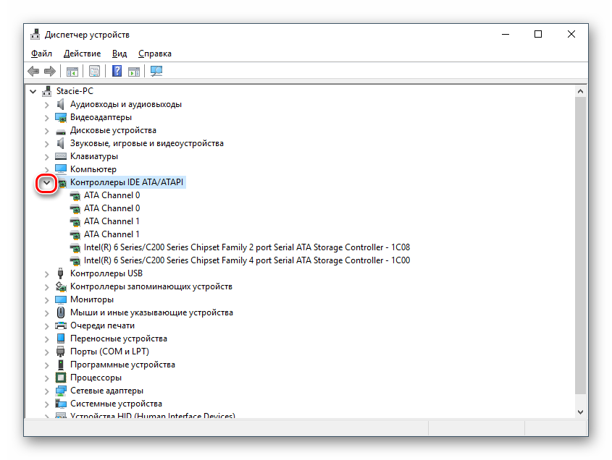Click the Программные устройства icon

tap(61, 365)
